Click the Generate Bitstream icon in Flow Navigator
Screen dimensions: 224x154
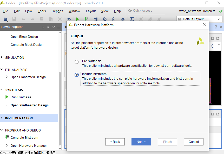click(7, 137)
